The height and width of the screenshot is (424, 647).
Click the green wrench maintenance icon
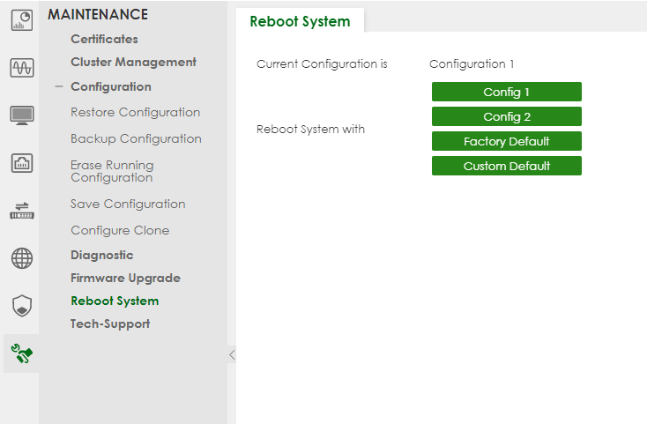pos(22,353)
